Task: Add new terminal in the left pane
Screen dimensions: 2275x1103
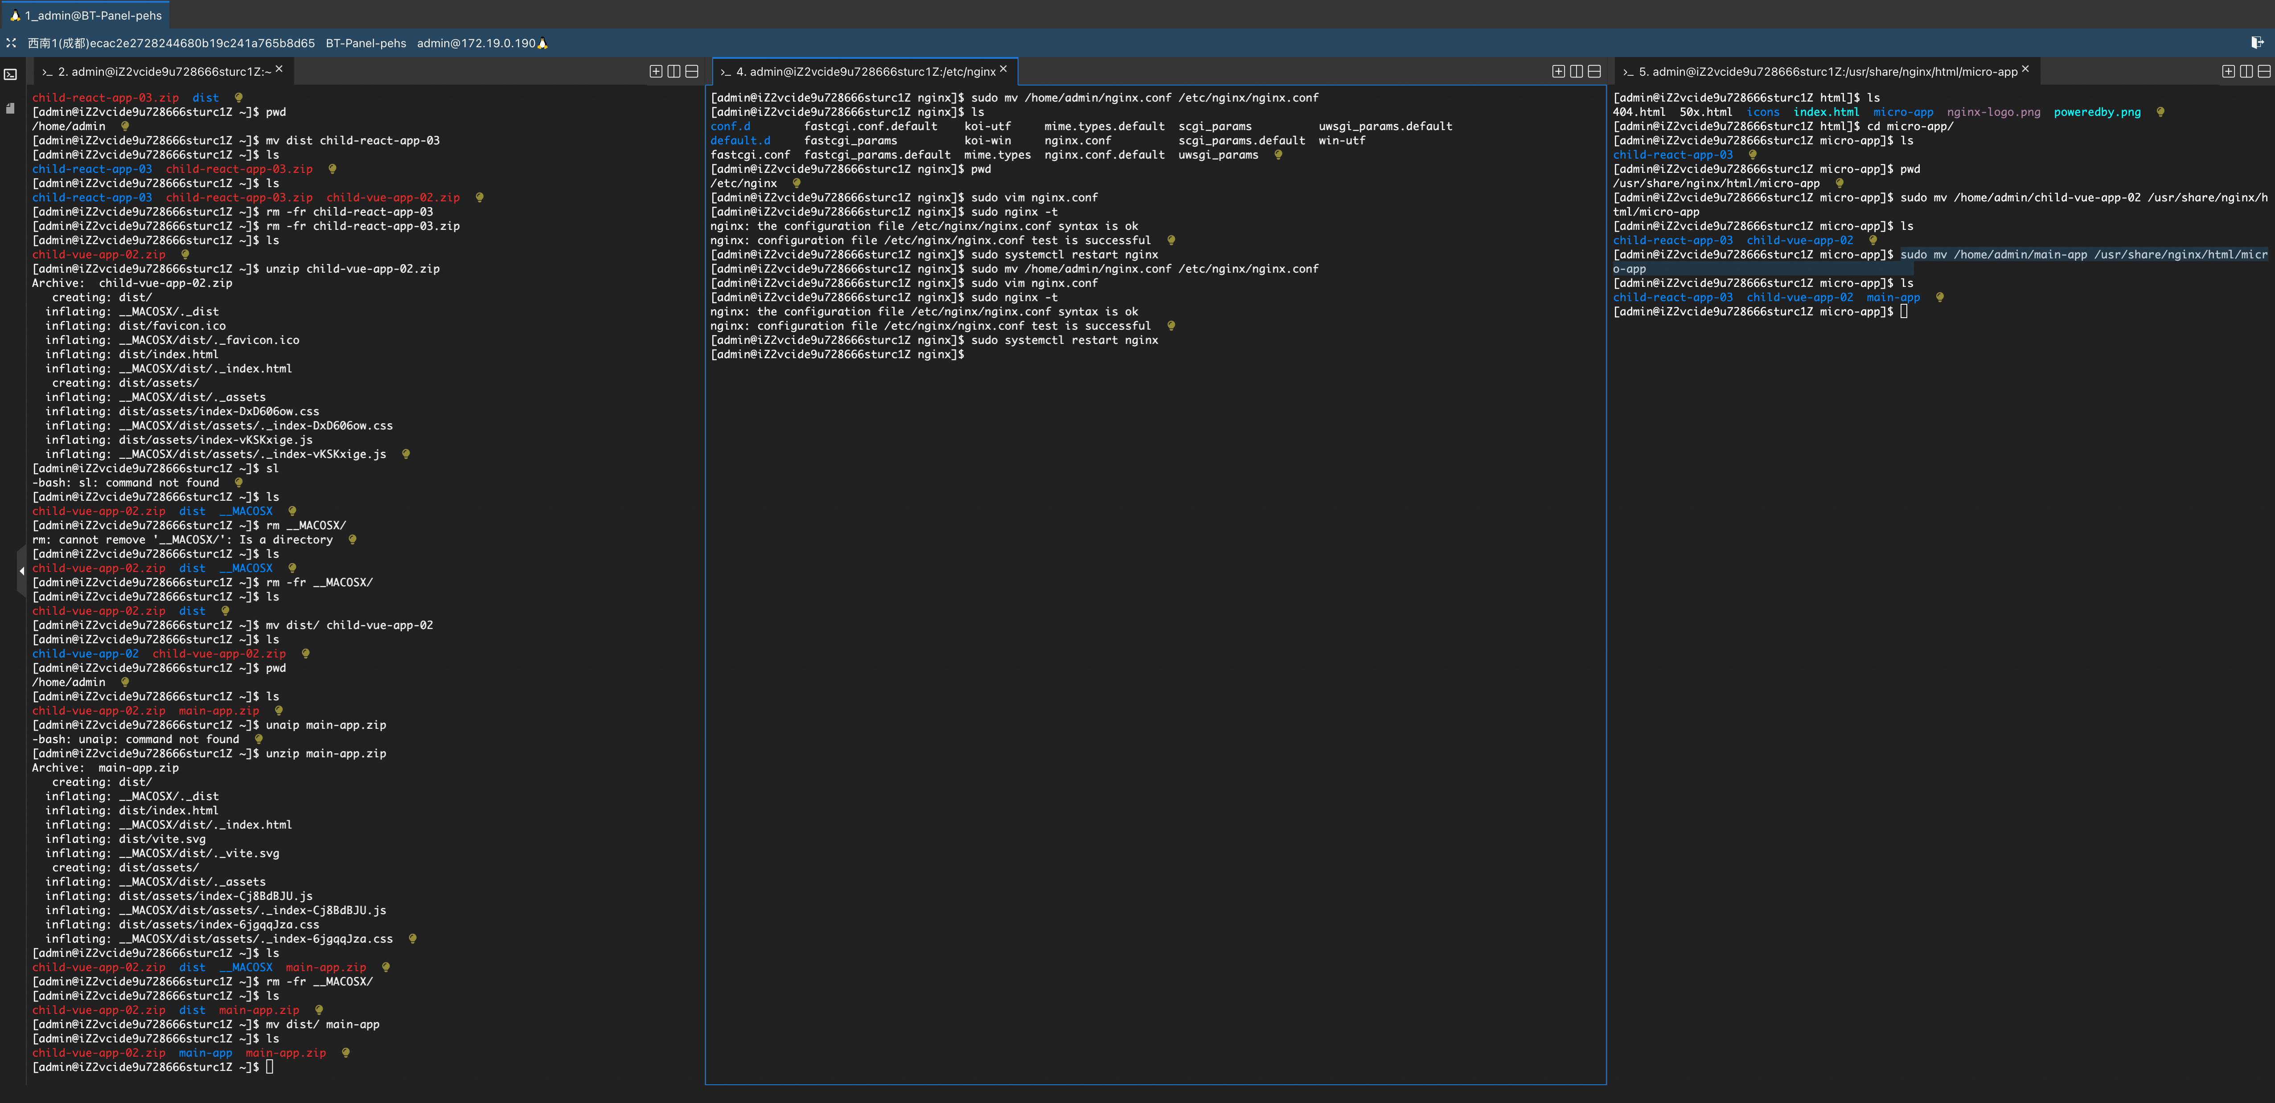Action: coord(655,71)
